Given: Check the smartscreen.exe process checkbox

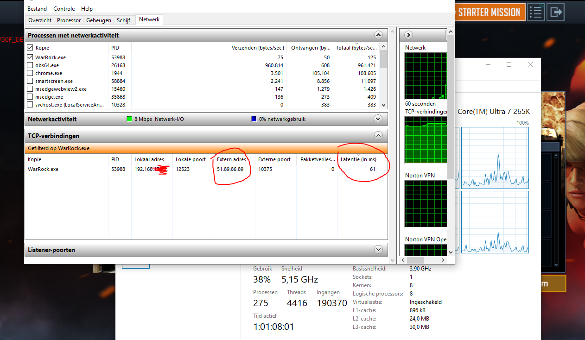Looking at the screenshot, I should tap(30, 81).
